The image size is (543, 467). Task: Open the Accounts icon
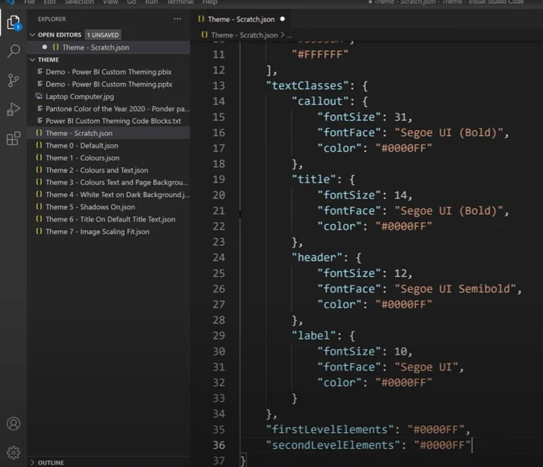[14, 423]
